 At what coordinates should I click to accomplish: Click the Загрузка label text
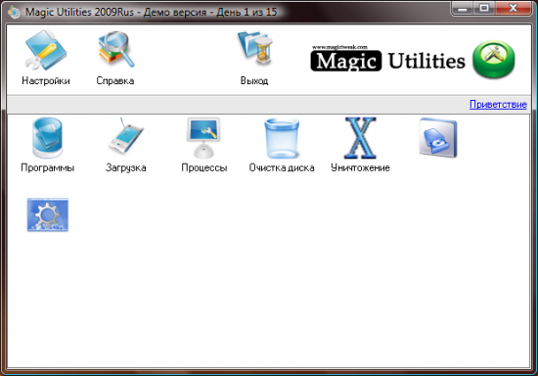pos(125,167)
